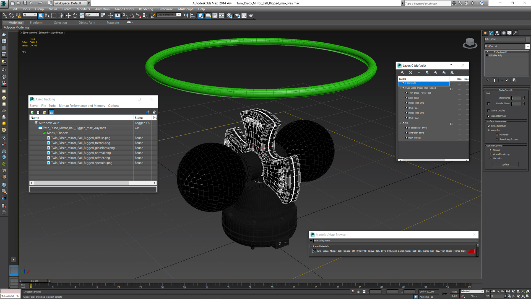This screenshot has height=299, width=531.
Task: Open the Create command panel tab
Action: [x=485, y=33]
